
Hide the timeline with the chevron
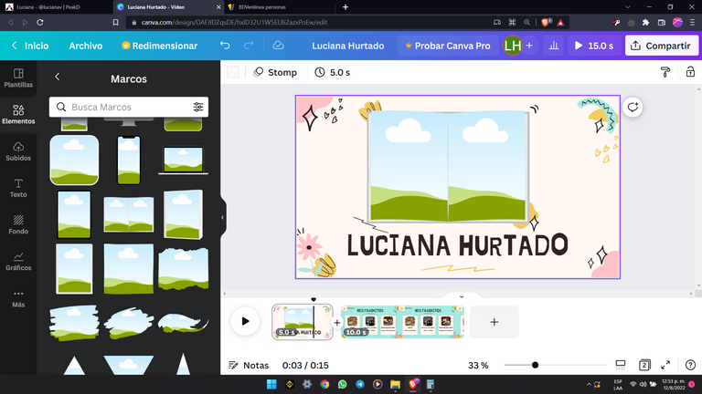[461, 296]
